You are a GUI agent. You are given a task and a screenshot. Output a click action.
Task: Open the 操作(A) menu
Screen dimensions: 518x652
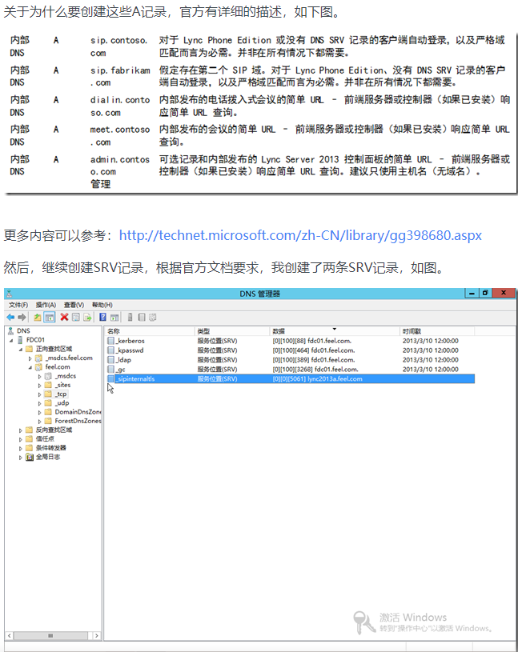point(46,306)
